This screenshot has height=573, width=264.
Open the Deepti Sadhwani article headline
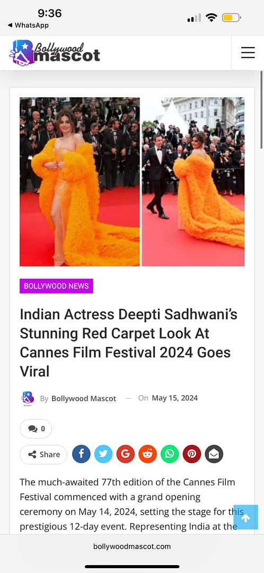(129, 343)
